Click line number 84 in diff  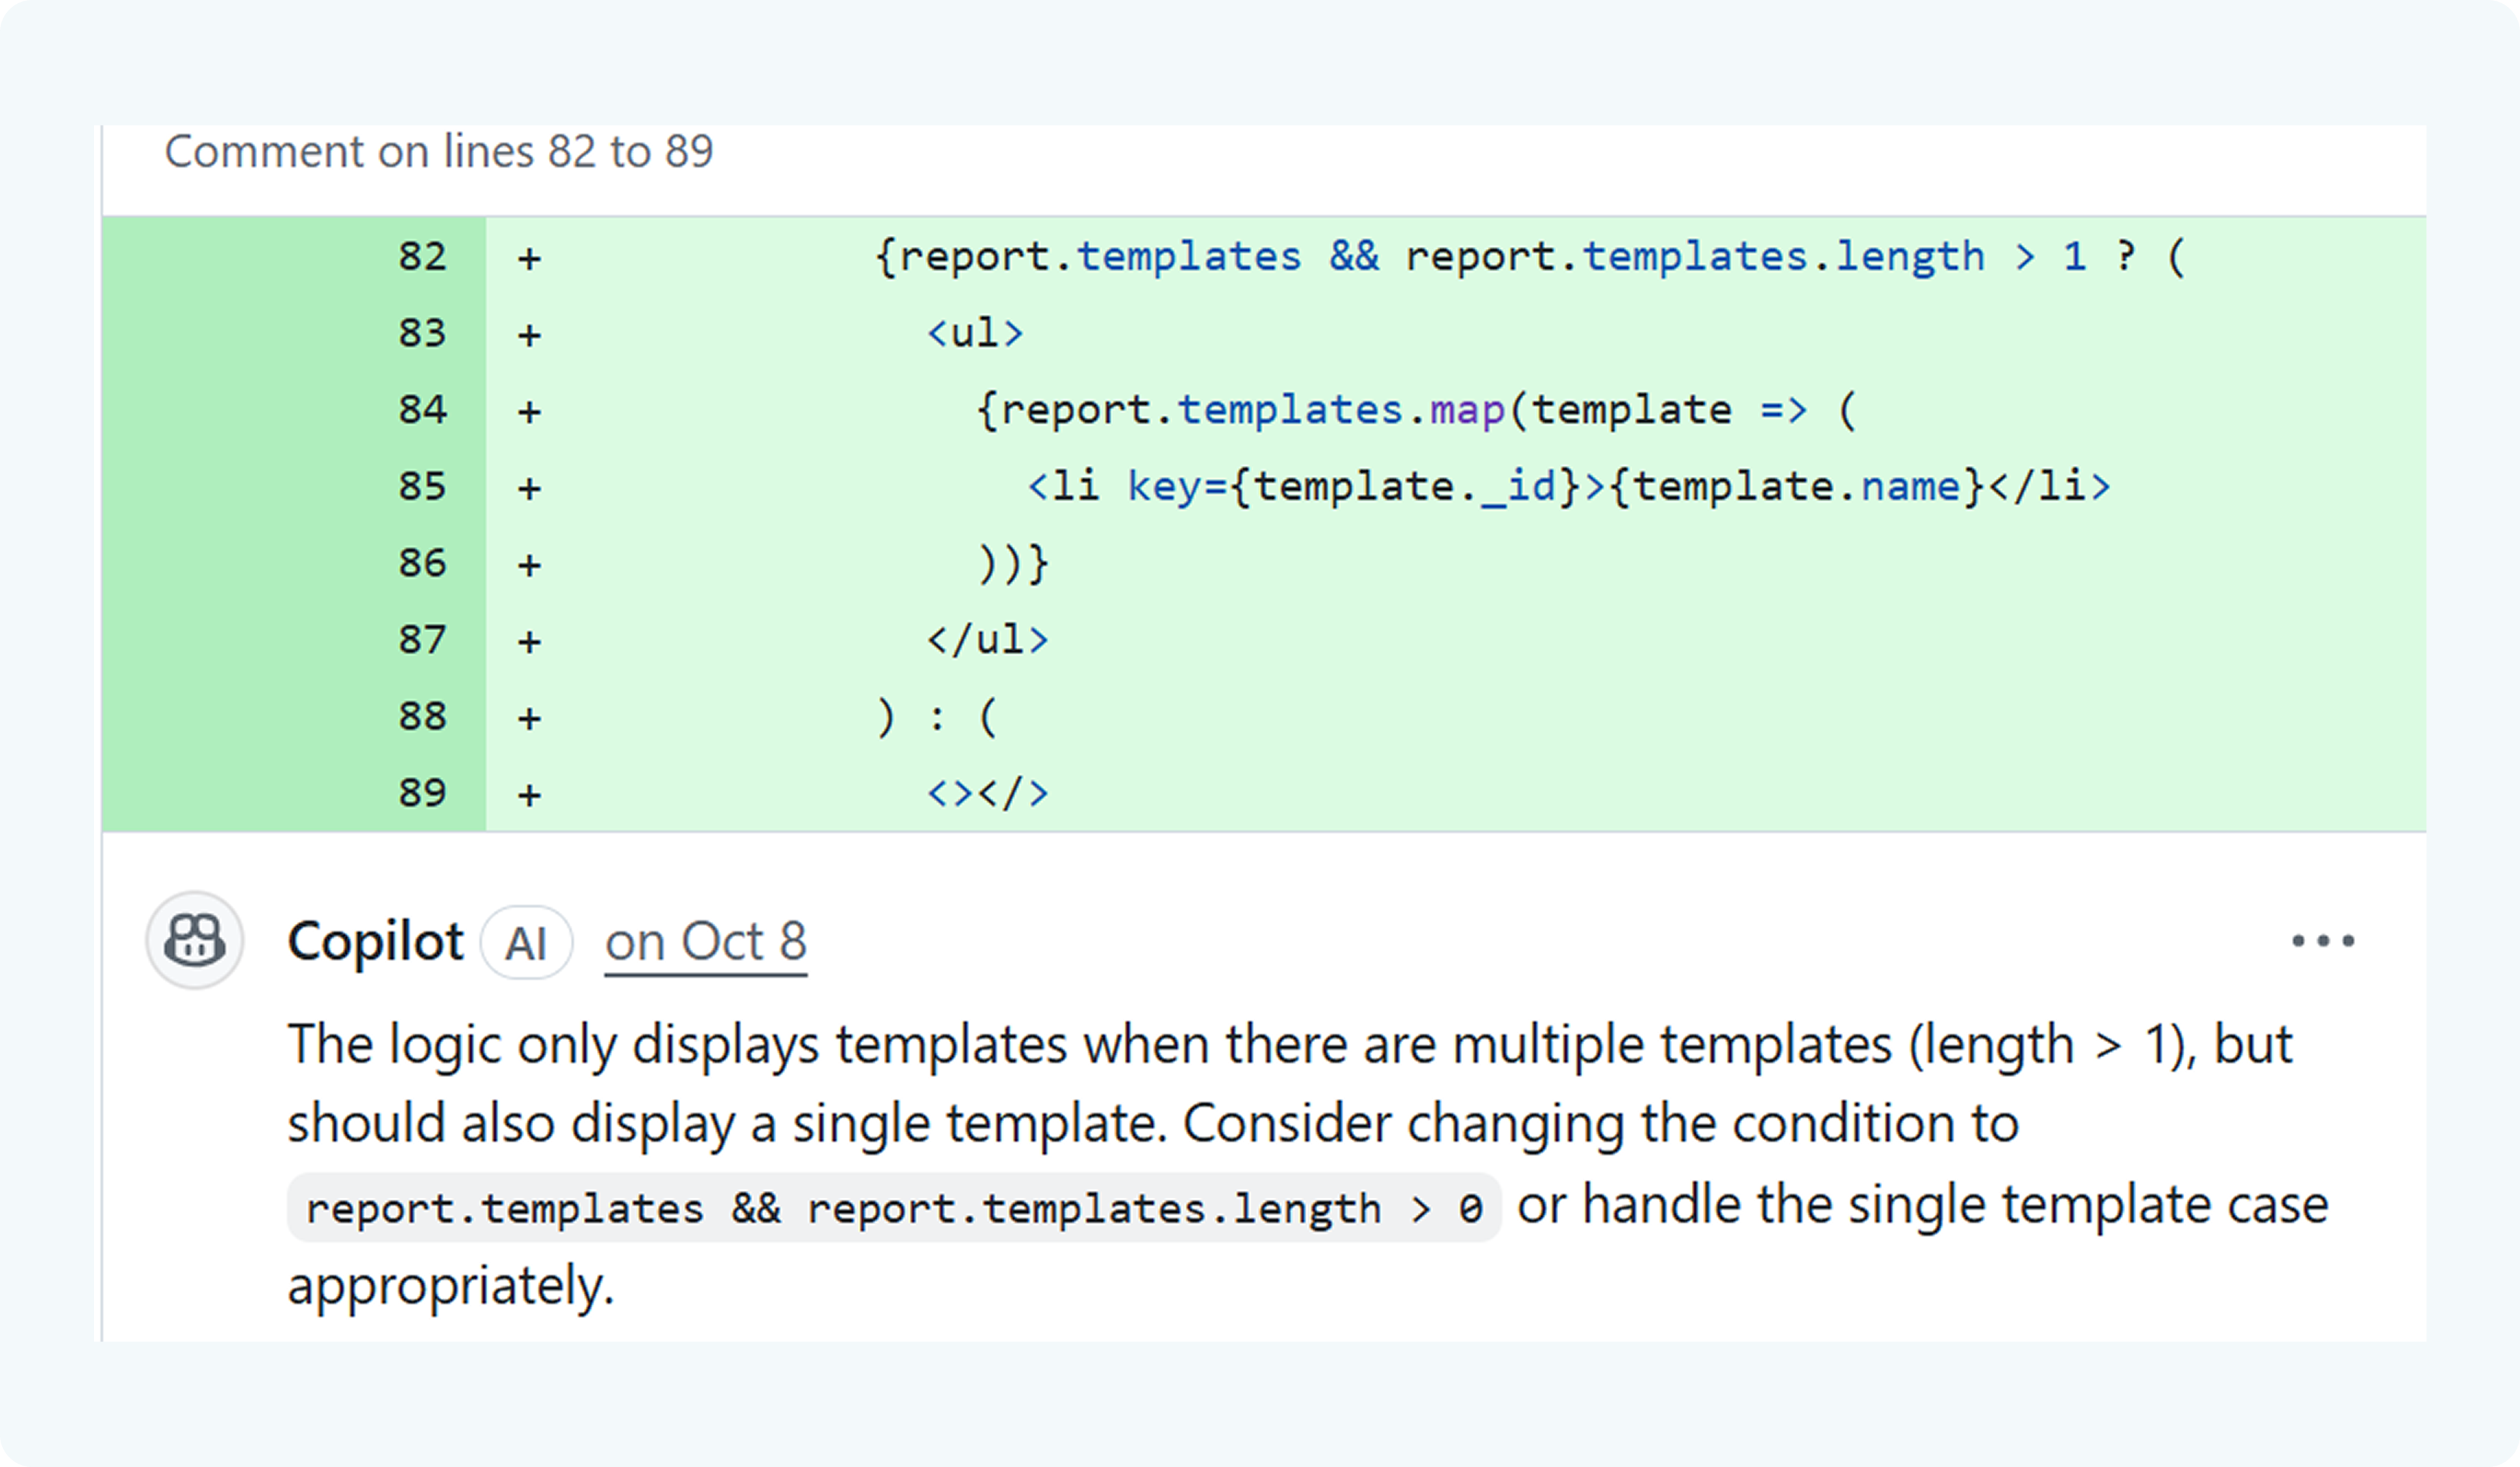click(422, 410)
